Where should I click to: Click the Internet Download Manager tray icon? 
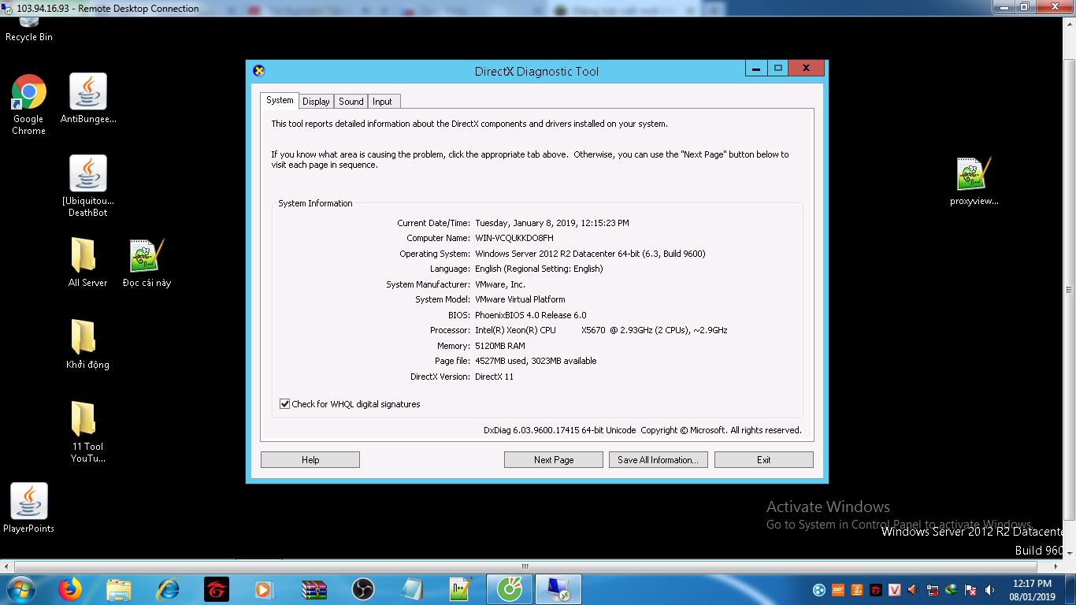point(952,590)
